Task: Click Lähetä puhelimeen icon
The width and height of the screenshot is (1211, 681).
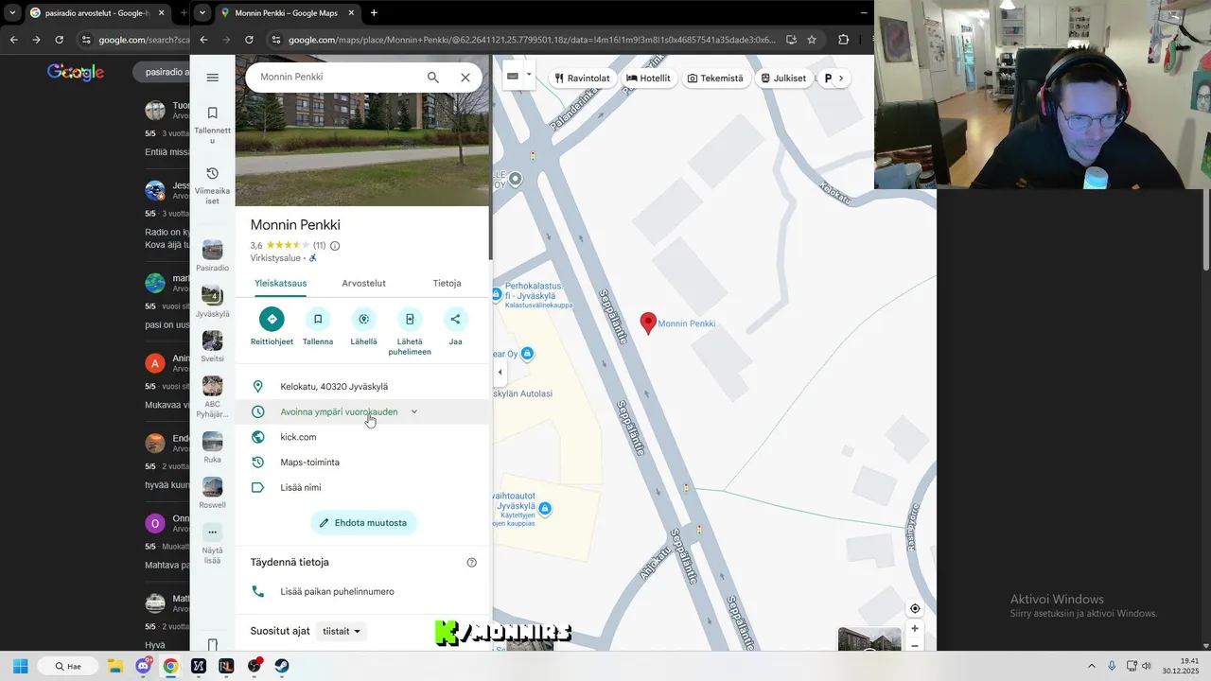Action: (x=410, y=319)
